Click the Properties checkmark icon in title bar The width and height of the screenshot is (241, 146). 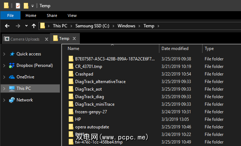pos(18,6)
